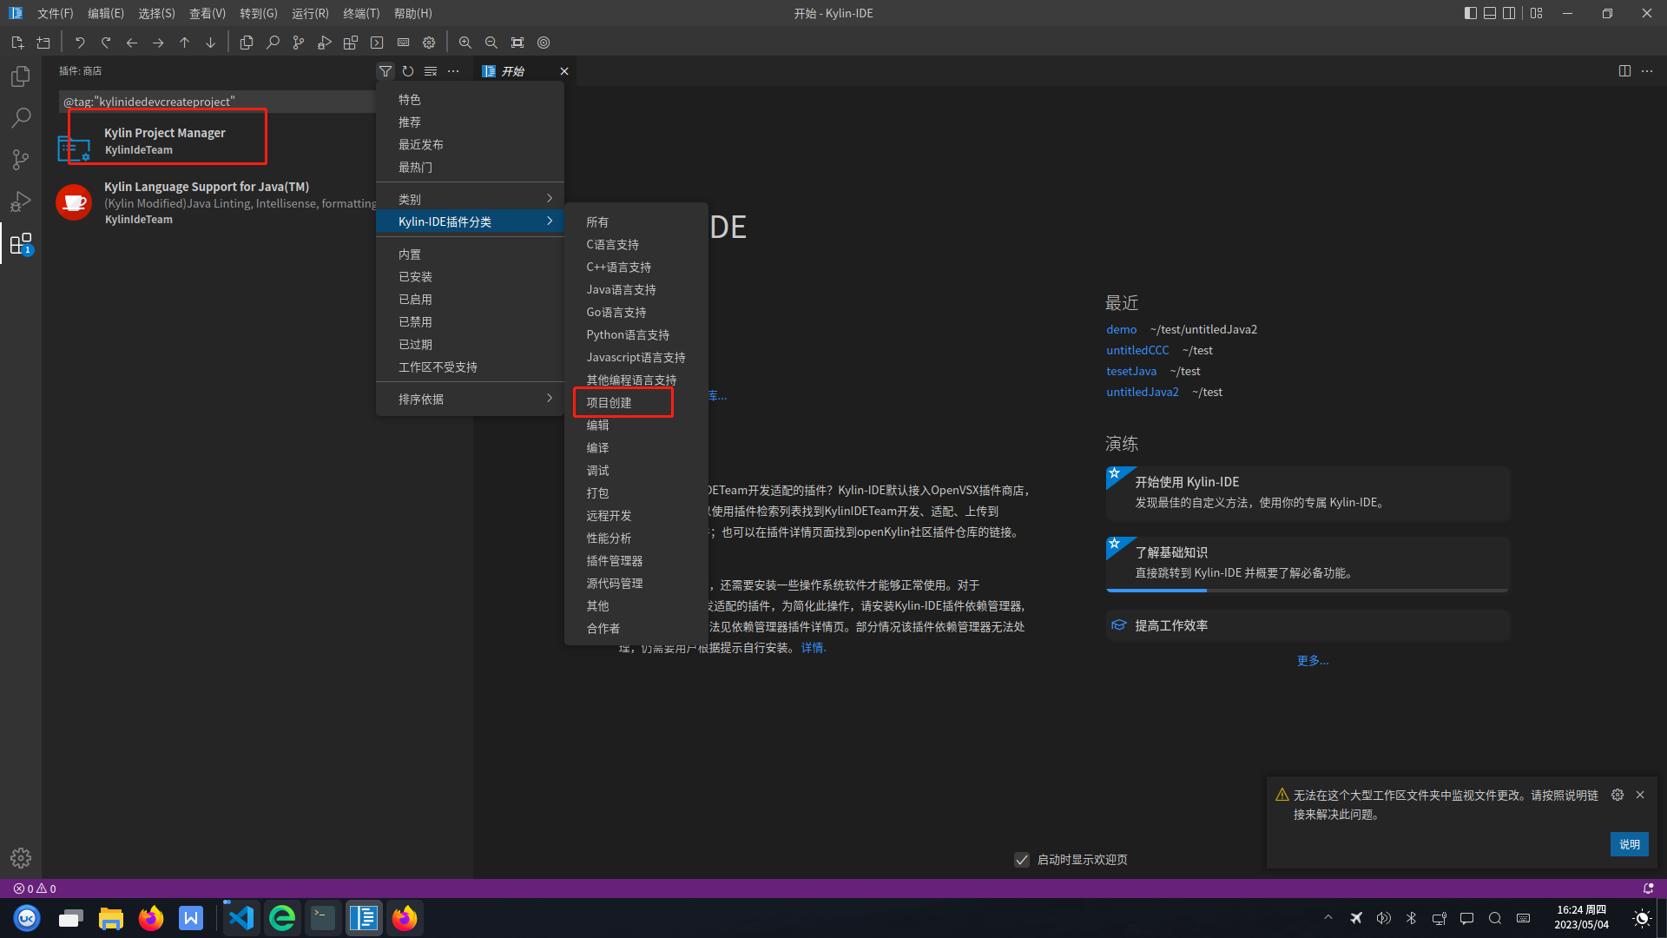Viewport: 1667px width, 938px height.
Task: Click the toolbar settings gear icon
Action: click(429, 43)
